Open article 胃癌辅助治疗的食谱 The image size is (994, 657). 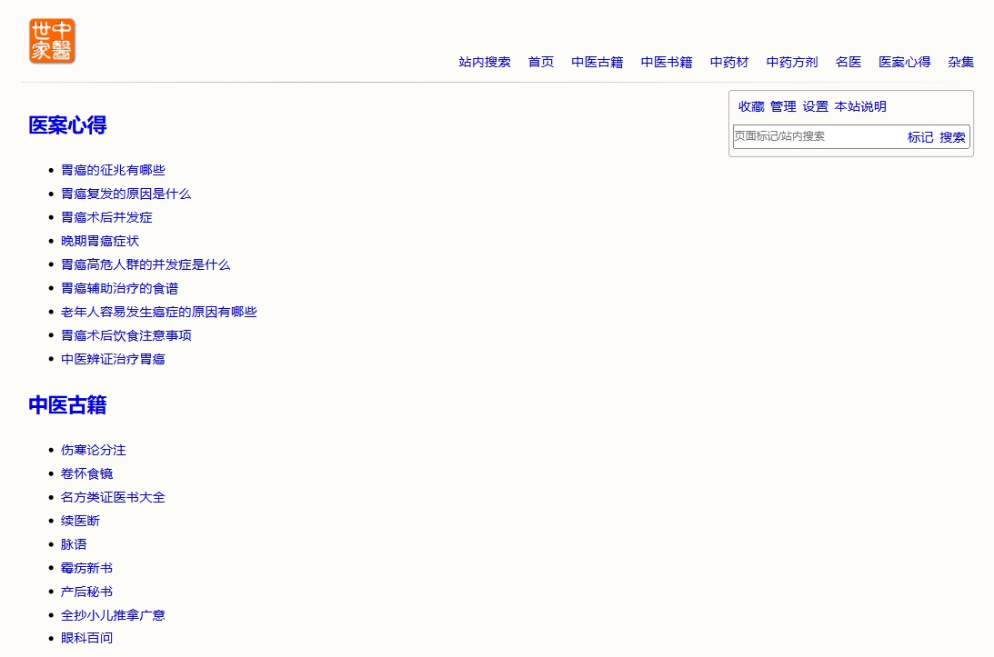tap(119, 288)
